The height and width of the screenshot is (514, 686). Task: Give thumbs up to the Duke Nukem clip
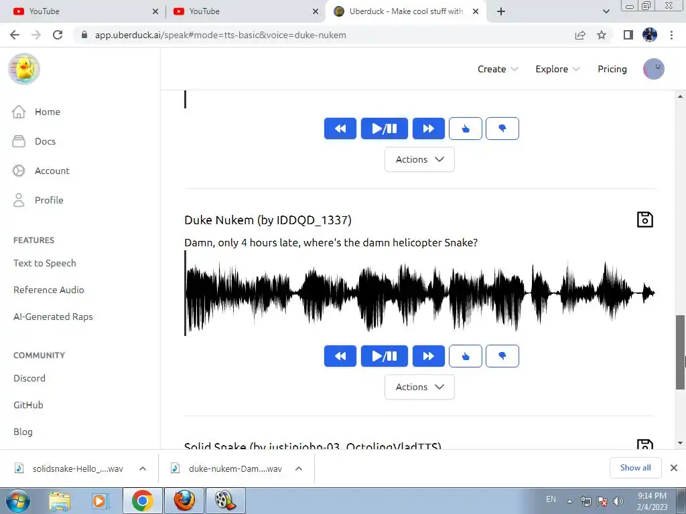click(466, 356)
